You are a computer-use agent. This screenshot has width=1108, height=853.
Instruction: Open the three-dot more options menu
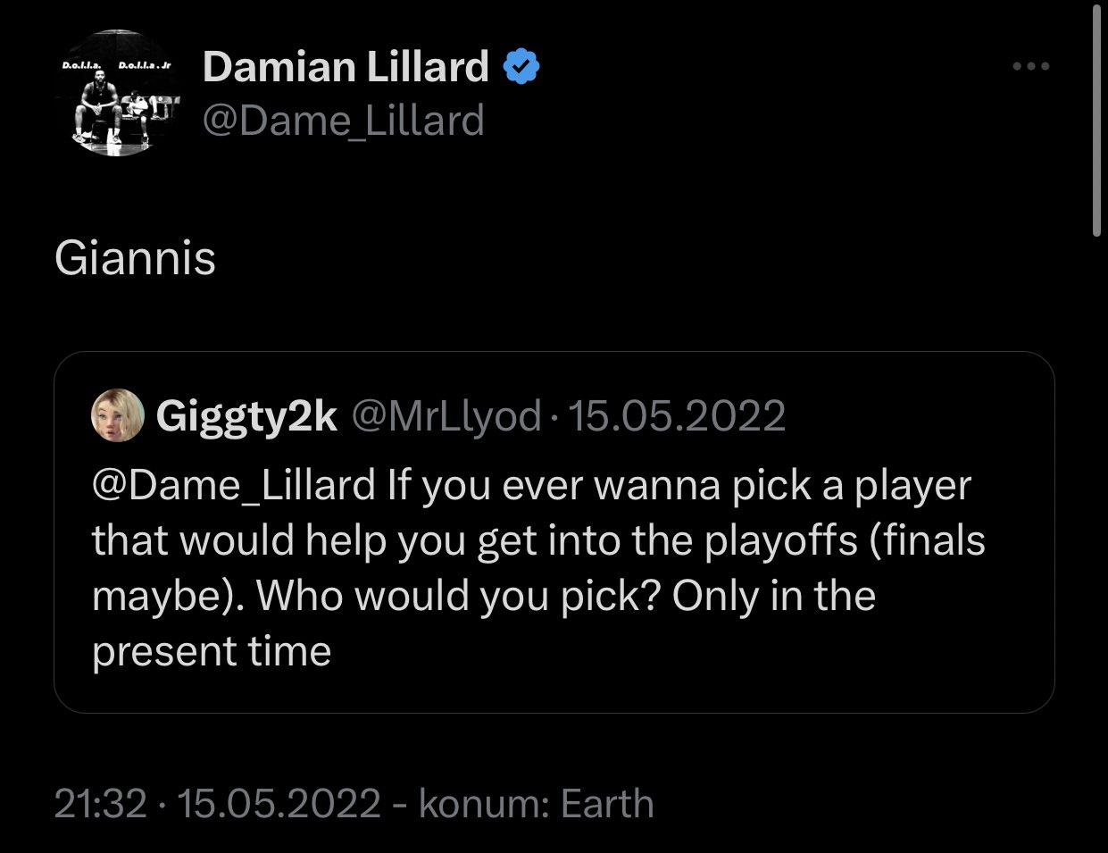(1030, 66)
